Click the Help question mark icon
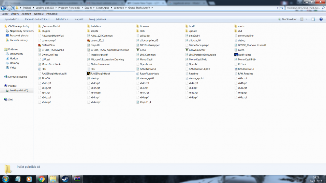 tap(321, 19)
